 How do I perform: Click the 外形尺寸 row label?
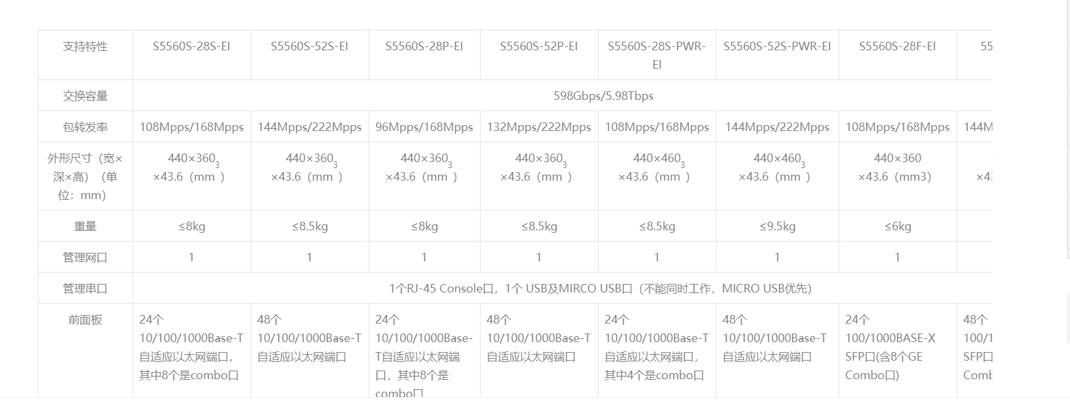tap(86, 177)
